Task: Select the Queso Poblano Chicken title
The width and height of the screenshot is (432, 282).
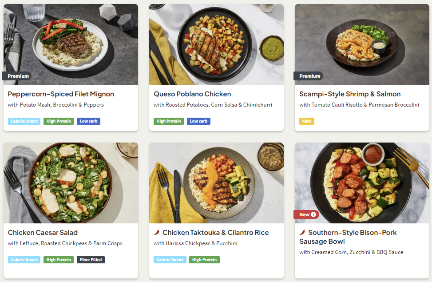Action: 192,94
